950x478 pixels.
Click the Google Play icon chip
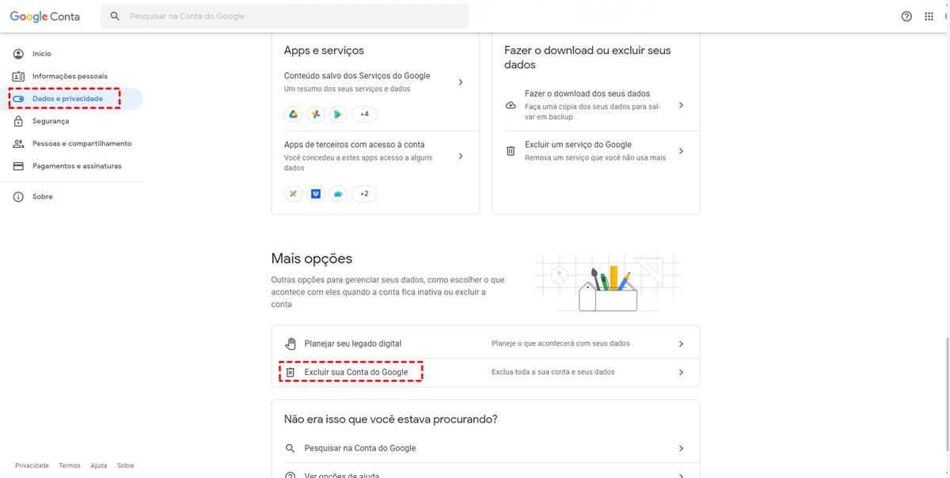point(338,114)
